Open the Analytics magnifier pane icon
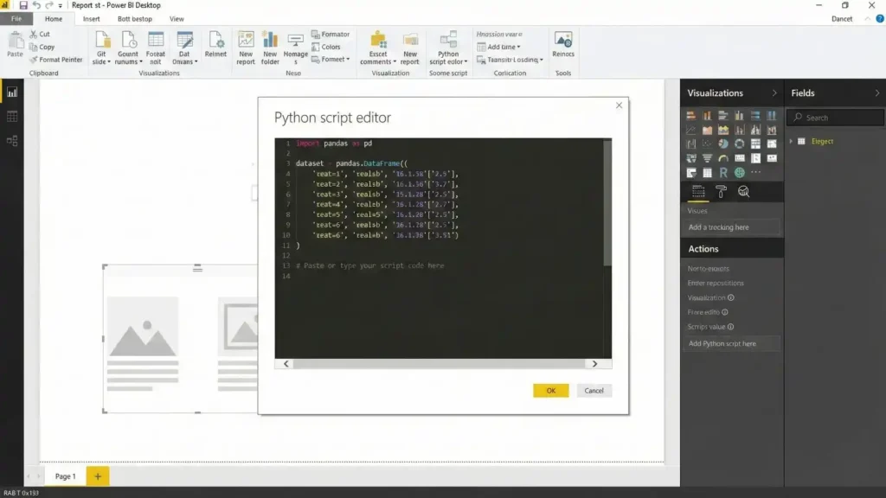 [x=744, y=191]
